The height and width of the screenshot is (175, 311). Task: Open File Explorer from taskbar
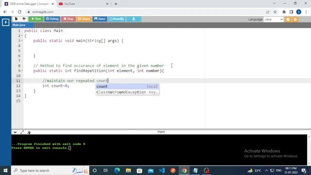128,171
